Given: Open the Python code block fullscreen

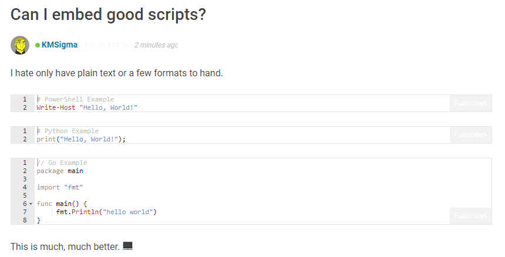Looking at the screenshot, I should pos(470,135).
